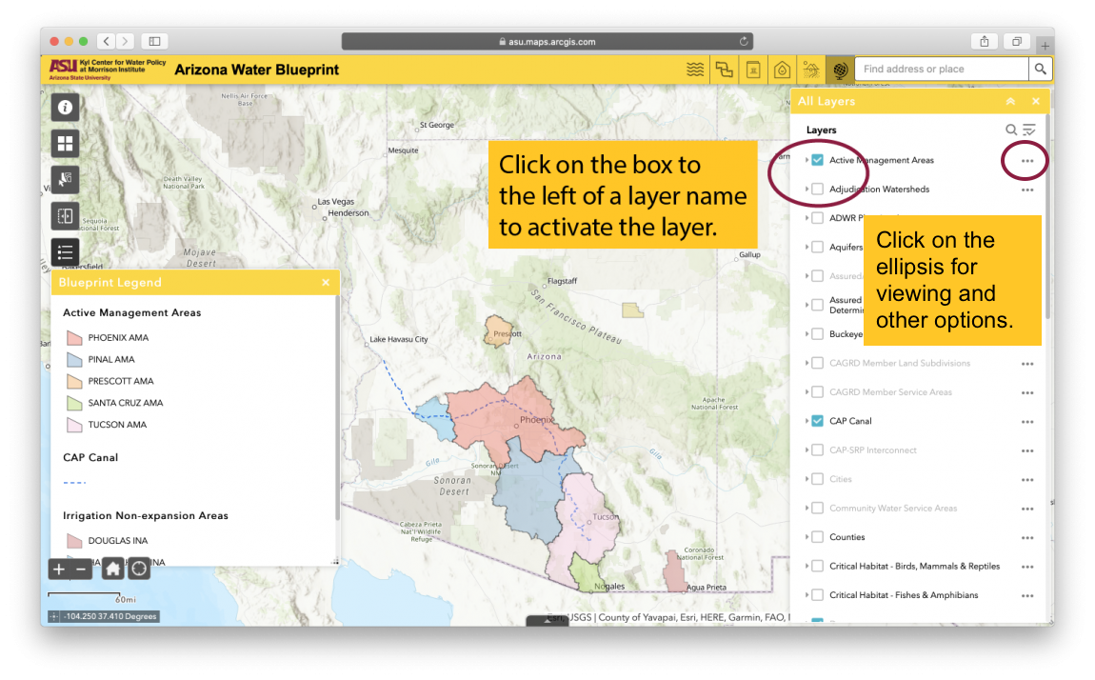The image size is (1095, 680).
Task: Uncheck the Active Management Areas layer
Action: (x=817, y=160)
